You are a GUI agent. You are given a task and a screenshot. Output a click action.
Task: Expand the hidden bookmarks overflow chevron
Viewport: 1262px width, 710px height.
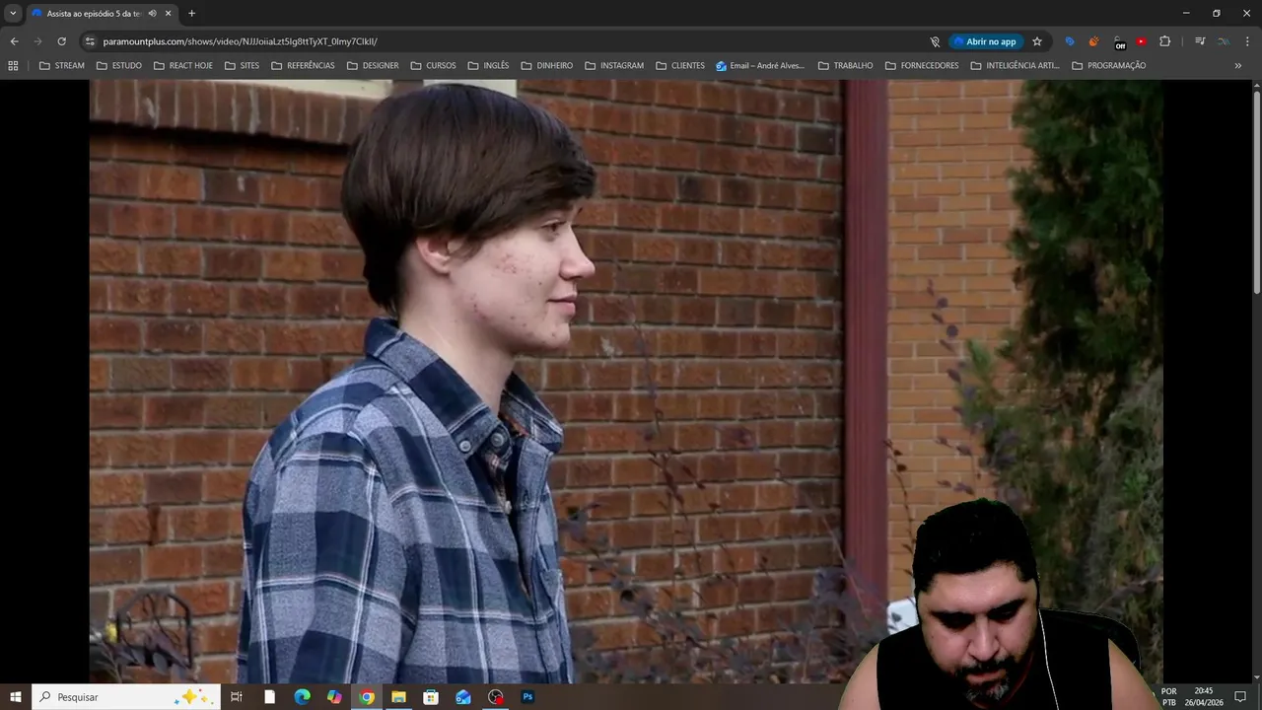point(1238,65)
